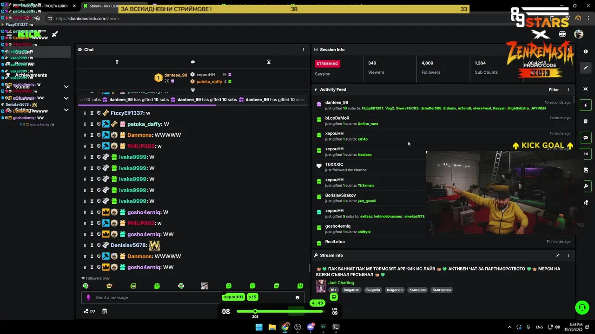Screen dimensions: 595x334
Task: Click the hourglass icon in chat toolbar
Action: (269, 62)
